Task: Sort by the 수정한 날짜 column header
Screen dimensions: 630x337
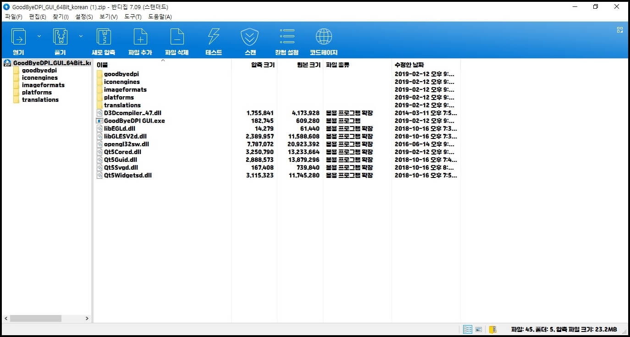Action: coord(426,65)
